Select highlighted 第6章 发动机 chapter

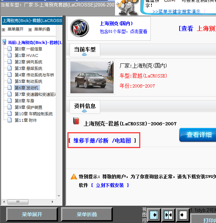coord(27,88)
